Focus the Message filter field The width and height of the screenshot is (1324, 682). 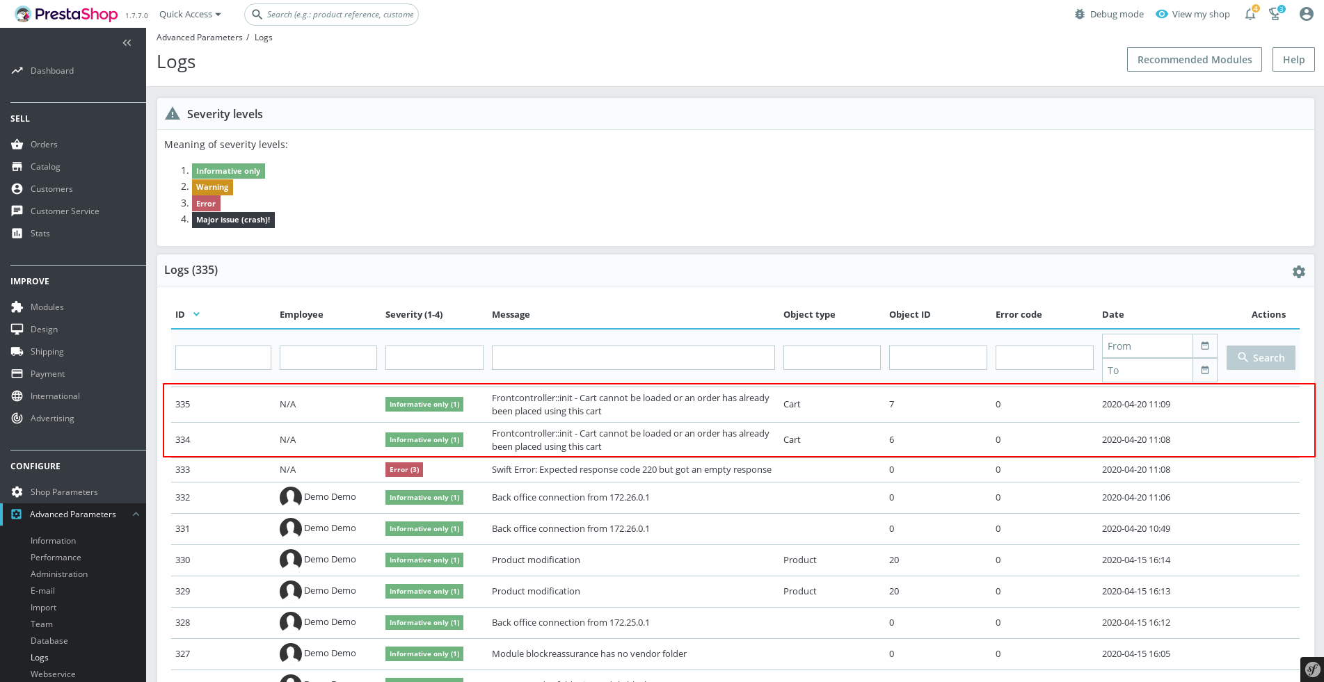click(633, 358)
